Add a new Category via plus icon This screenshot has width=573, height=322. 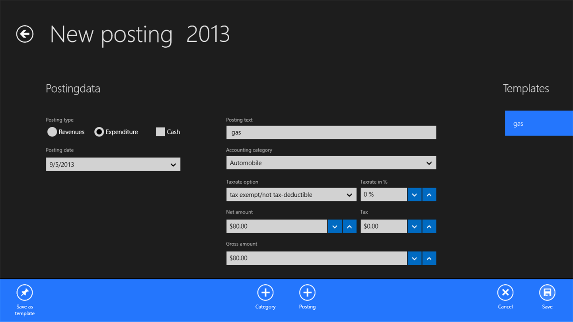pyautogui.click(x=265, y=293)
